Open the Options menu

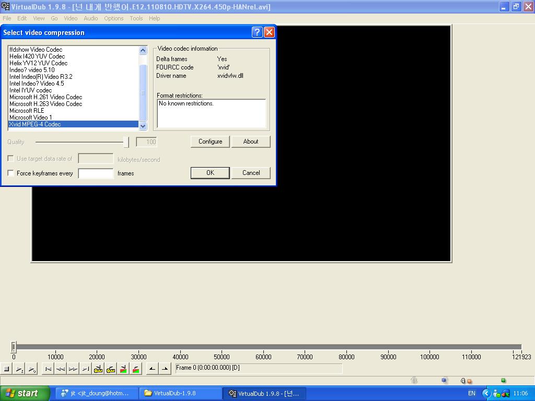pyautogui.click(x=113, y=18)
